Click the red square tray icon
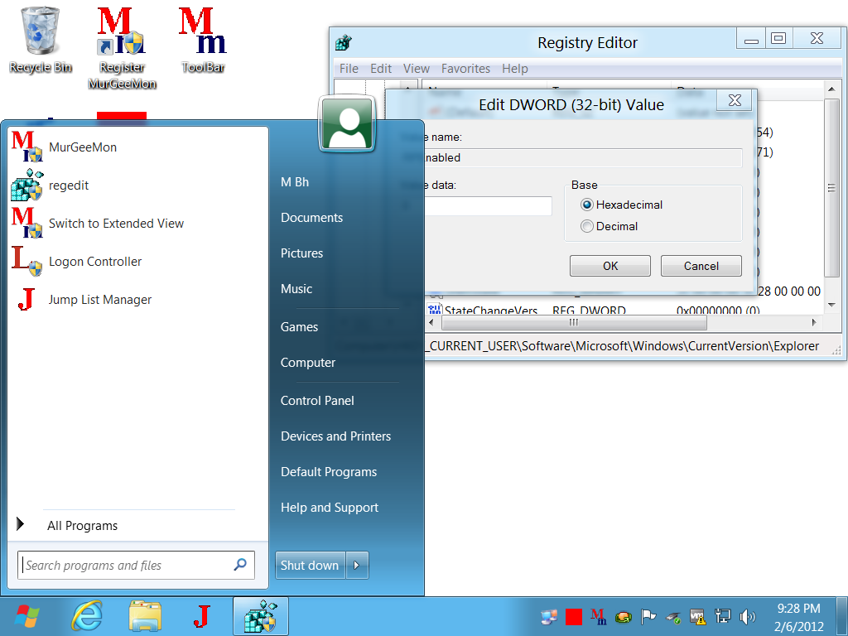The image size is (848, 636). click(574, 617)
